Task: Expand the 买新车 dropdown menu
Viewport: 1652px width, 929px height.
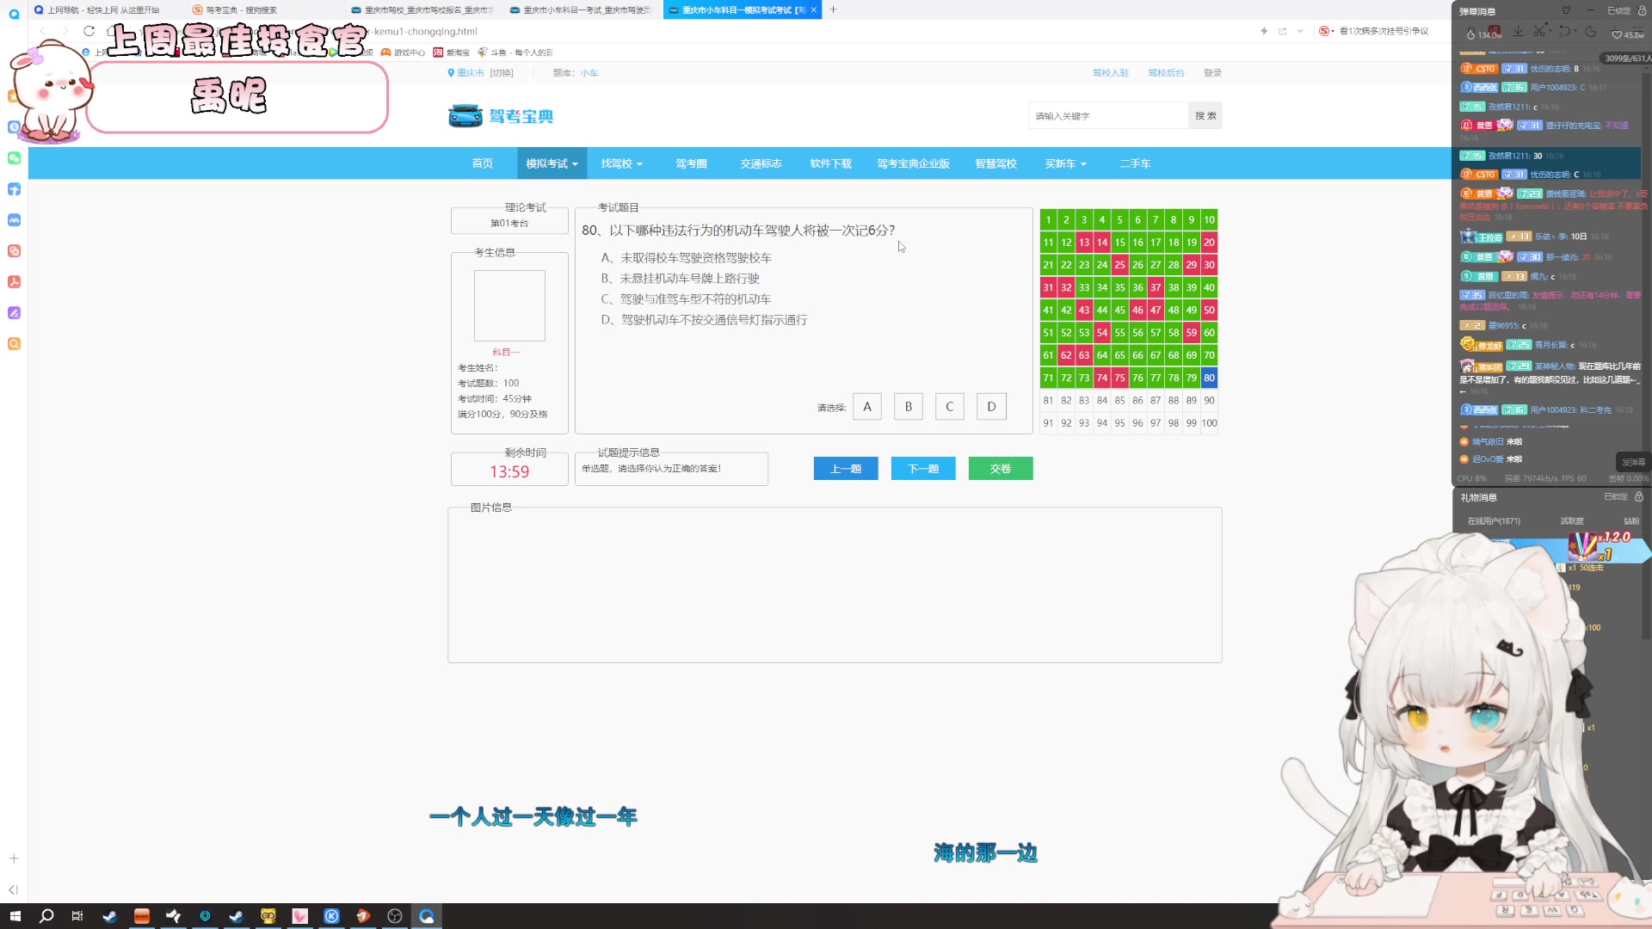Action: (x=1065, y=163)
